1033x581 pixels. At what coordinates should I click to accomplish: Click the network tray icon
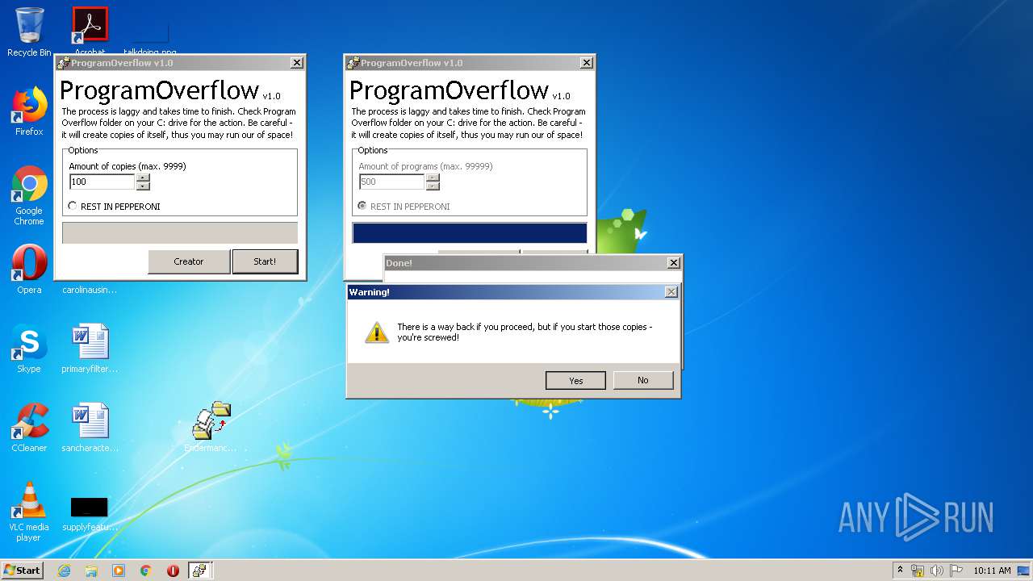pos(918,571)
